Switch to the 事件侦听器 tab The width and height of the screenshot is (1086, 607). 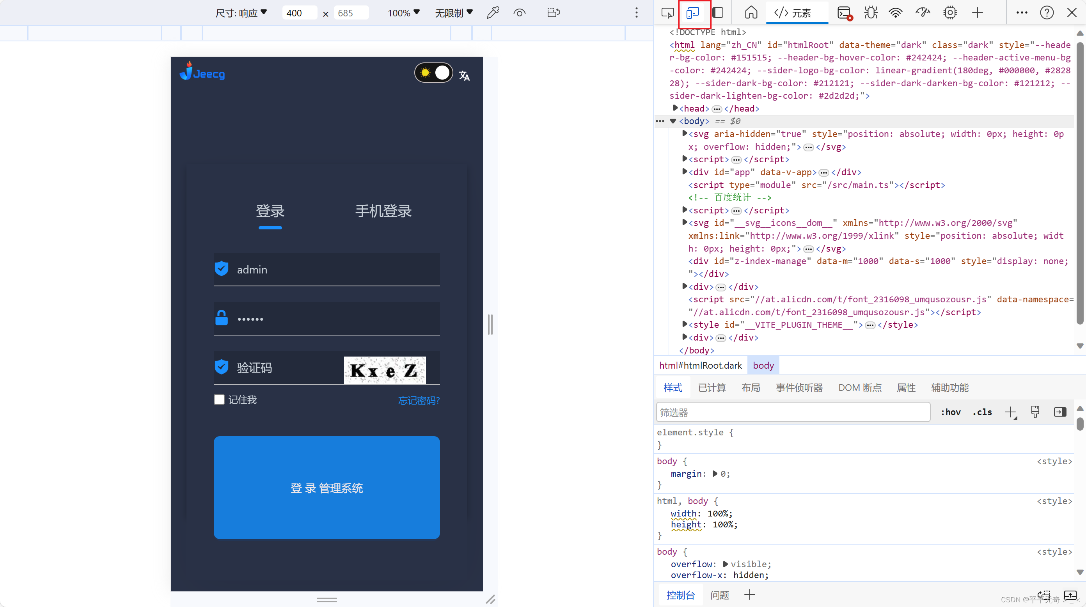[799, 387]
